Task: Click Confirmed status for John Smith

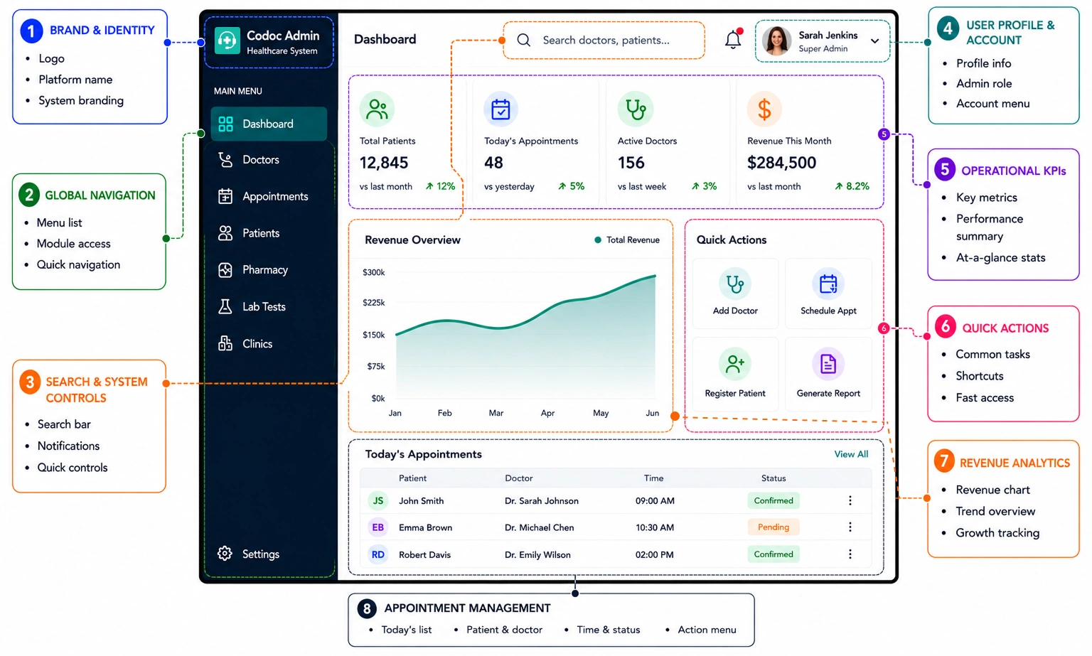Action: (x=773, y=500)
